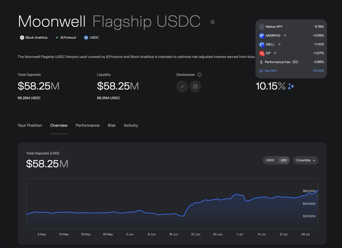Click the Native APY 5.78% value
Viewport: 342px width, 248px height.
[319, 27]
